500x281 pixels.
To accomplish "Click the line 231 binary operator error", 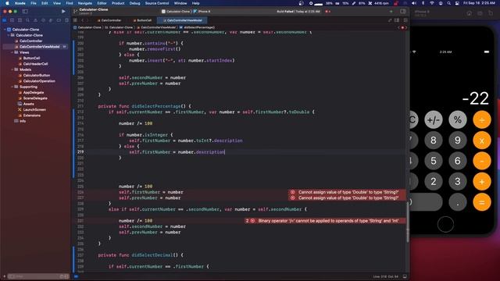I will tap(325, 220).
